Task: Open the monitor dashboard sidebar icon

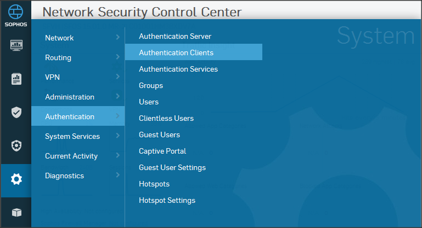Action: point(16,45)
